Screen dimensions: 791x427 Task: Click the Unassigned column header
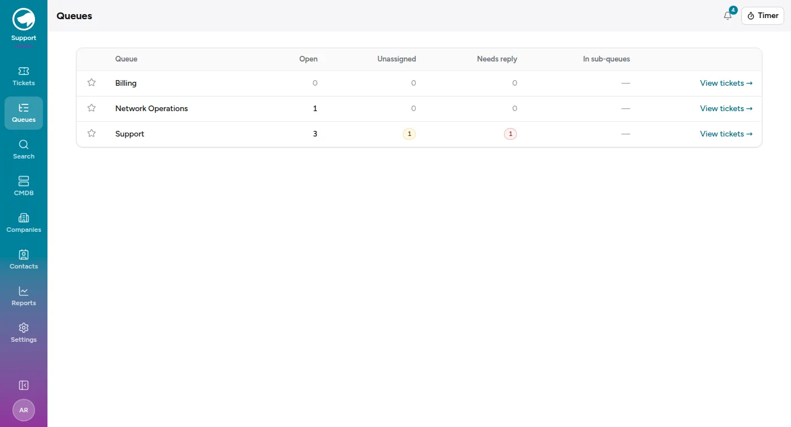pos(397,59)
